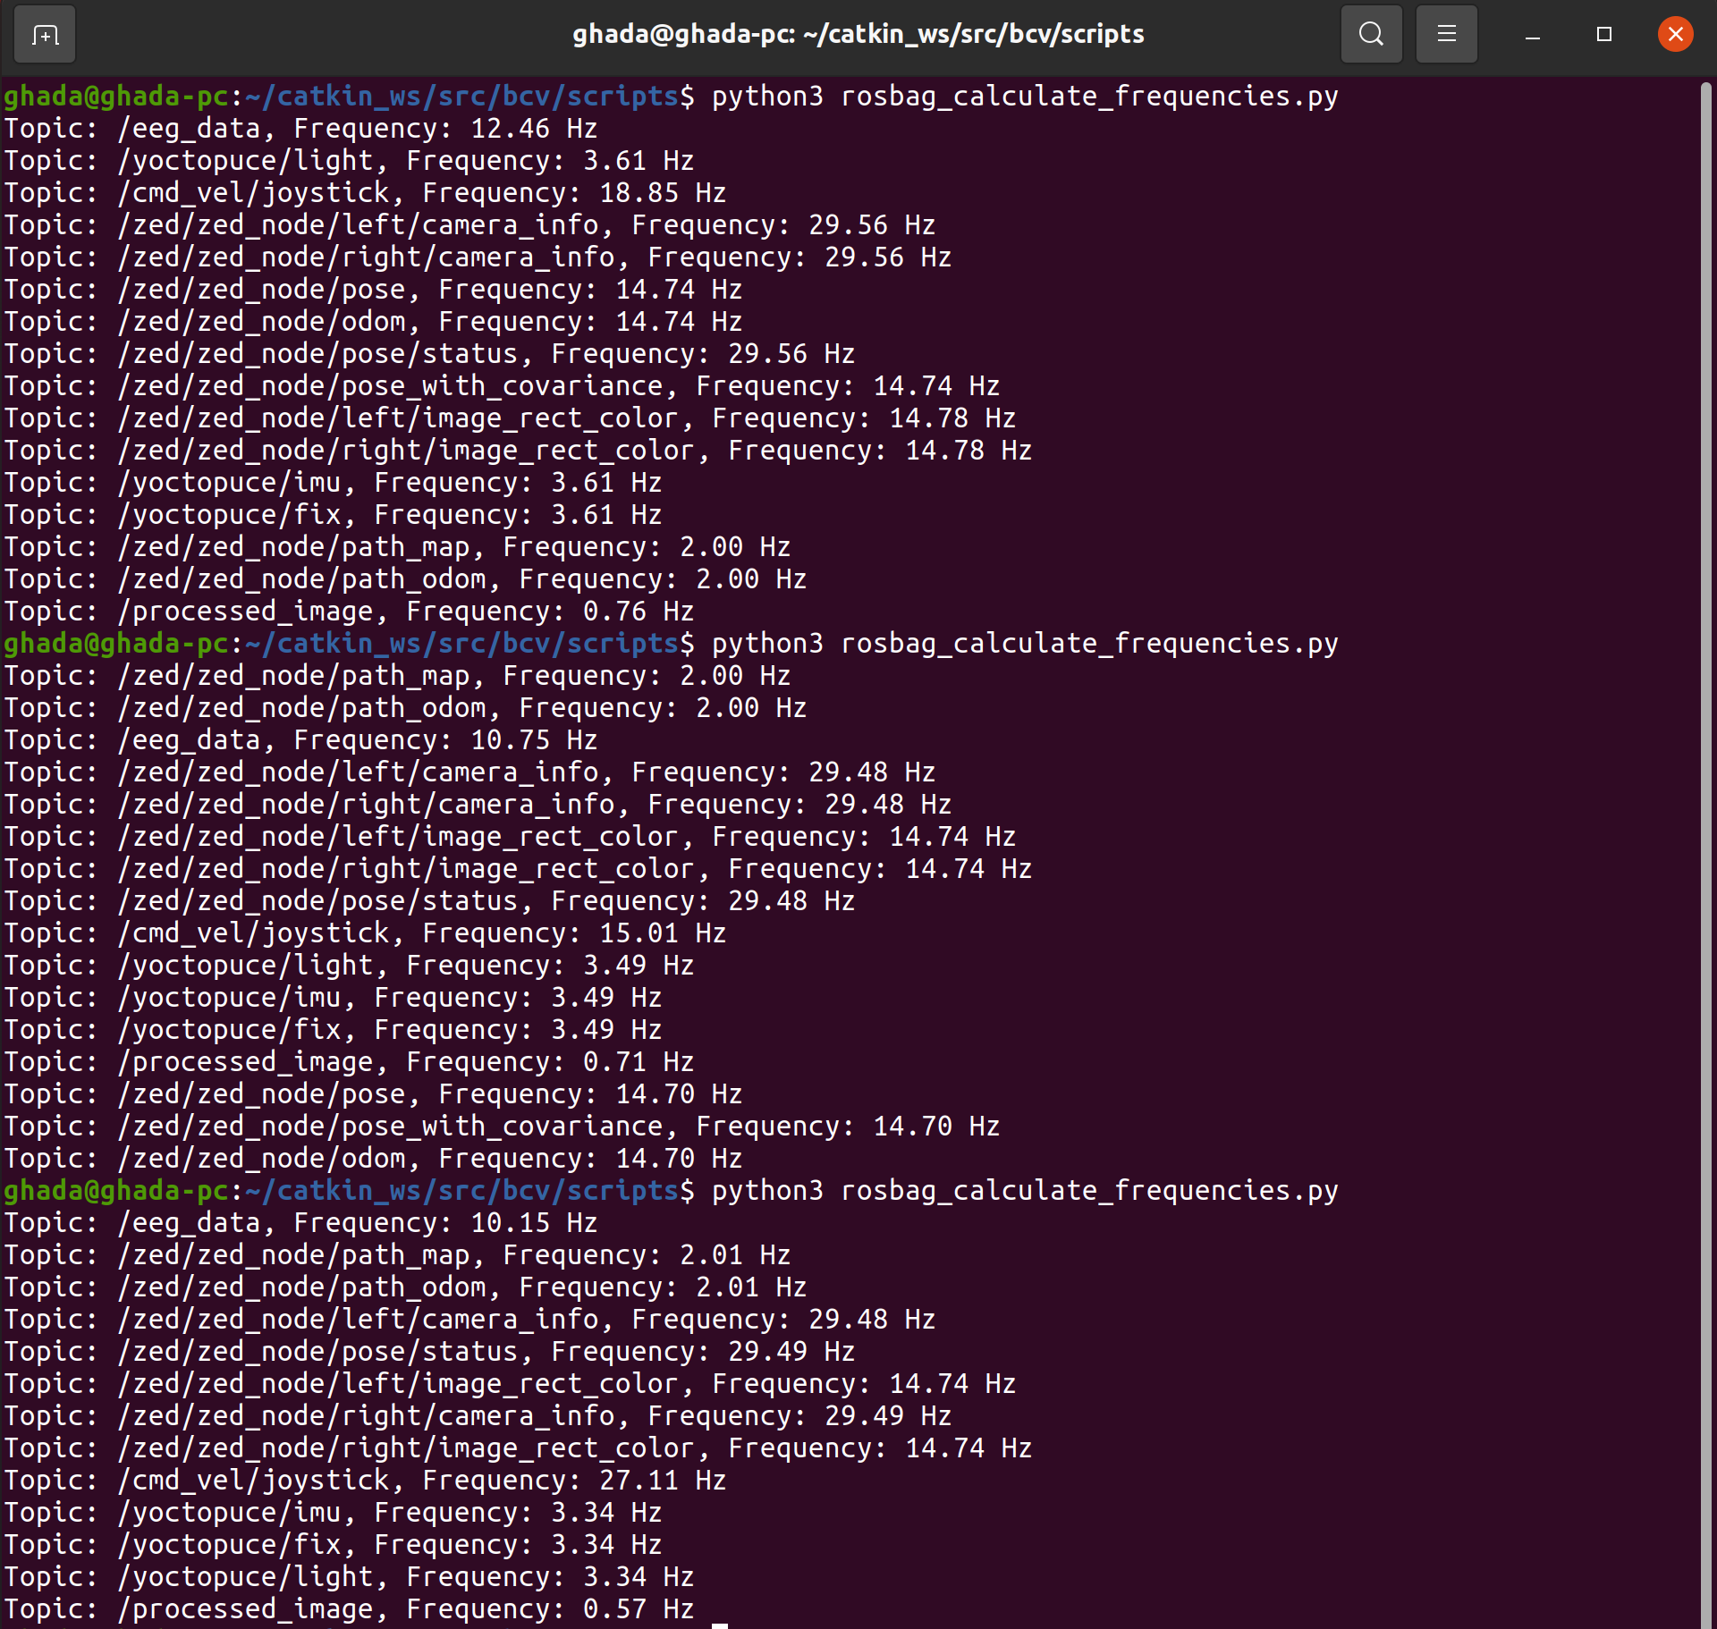This screenshot has height=1629, width=1717.
Task: Minimize the terminal window
Action: coord(1532,34)
